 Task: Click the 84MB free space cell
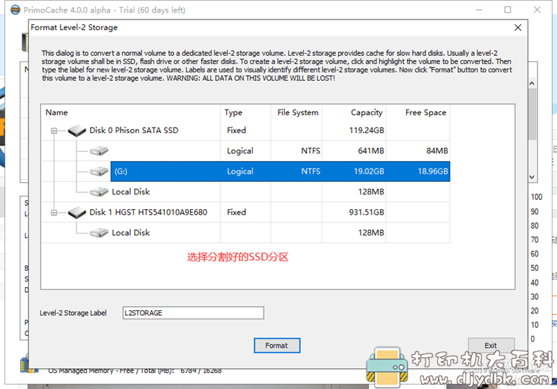(437, 151)
